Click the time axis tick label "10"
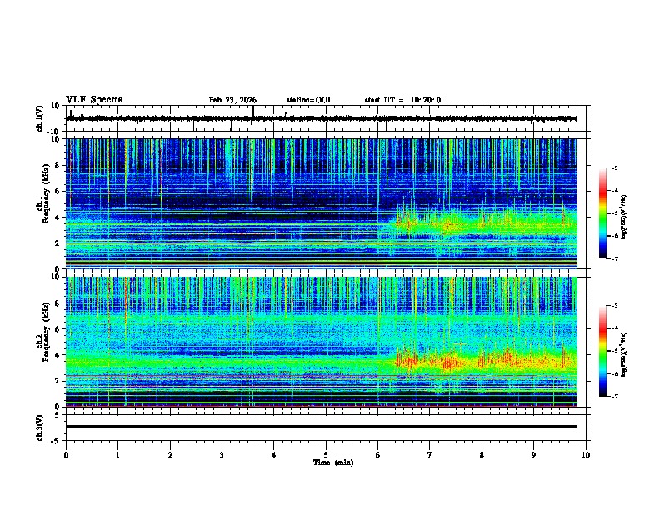The width and height of the screenshot is (660, 510). (586, 455)
